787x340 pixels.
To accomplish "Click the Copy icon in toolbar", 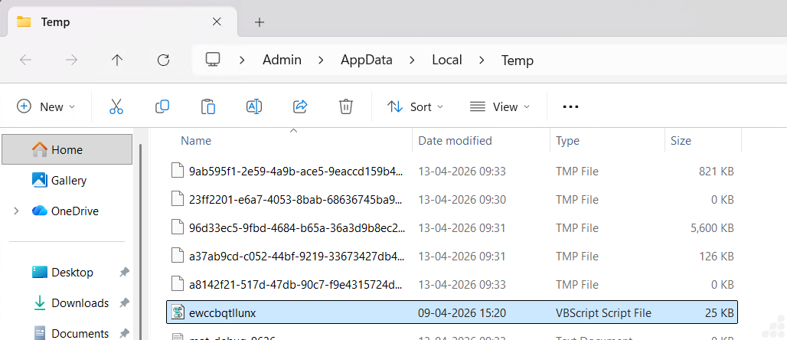I will (162, 106).
